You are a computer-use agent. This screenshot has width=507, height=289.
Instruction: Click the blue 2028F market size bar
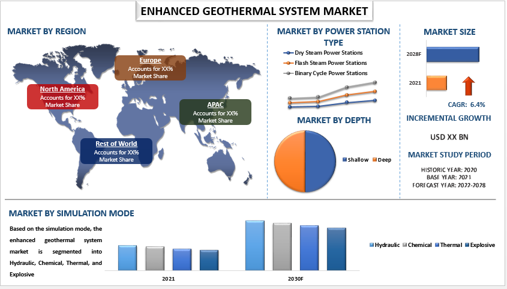pyautogui.click(x=453, y=54)
